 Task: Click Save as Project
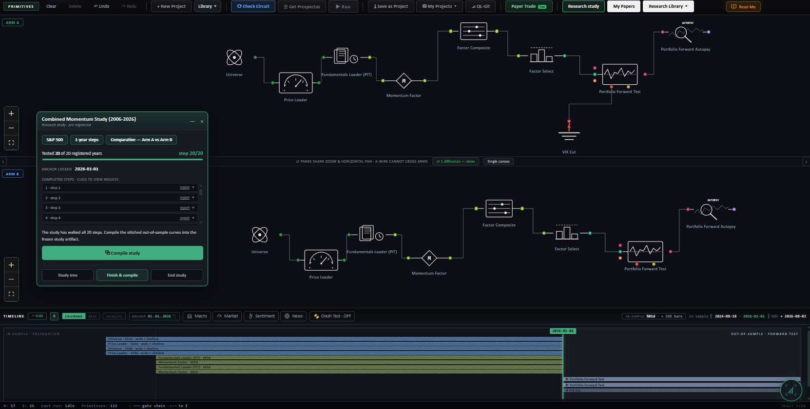pyautogui.click(x=391, y=6)
